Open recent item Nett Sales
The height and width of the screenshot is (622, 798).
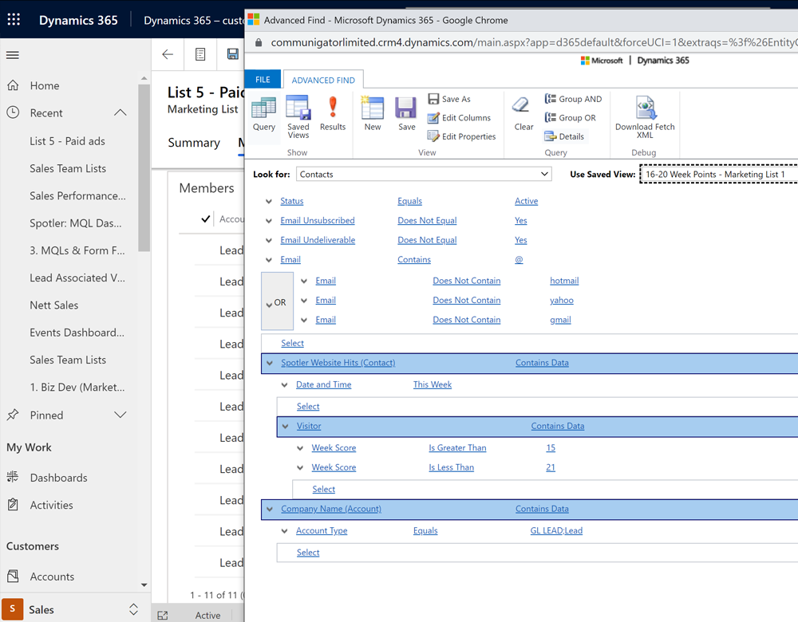[x=54, y=305]
